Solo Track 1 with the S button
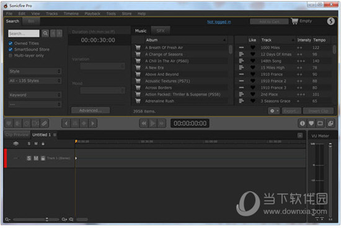 [x=29, y=158]
